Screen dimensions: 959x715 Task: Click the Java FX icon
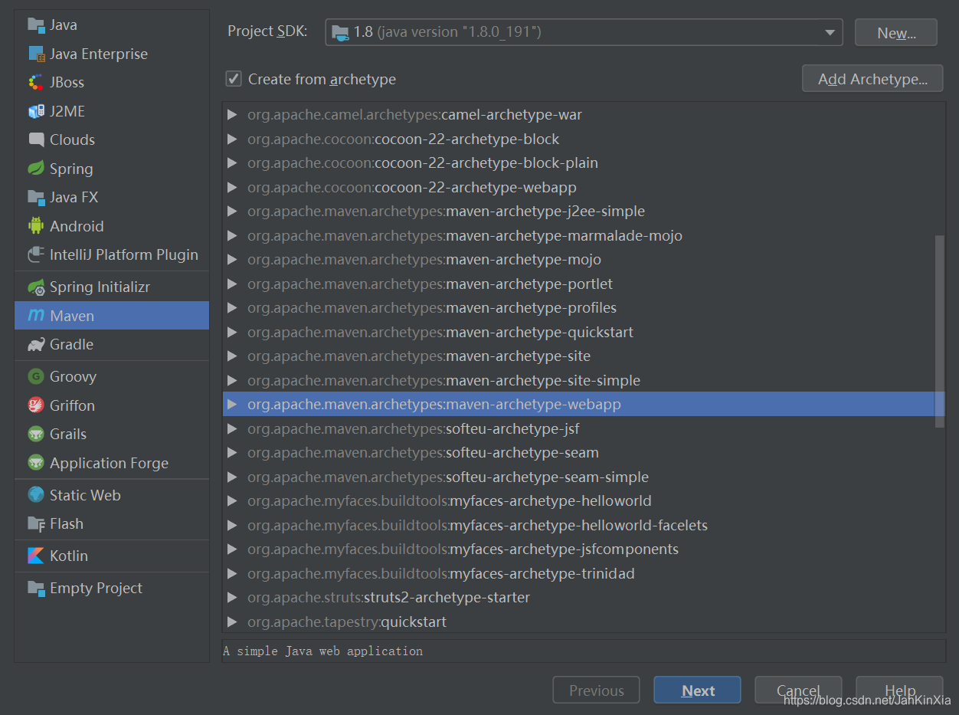click(36, 197)
